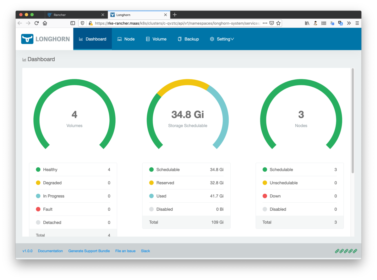Click Generate Support Bundle

(89, 251)
